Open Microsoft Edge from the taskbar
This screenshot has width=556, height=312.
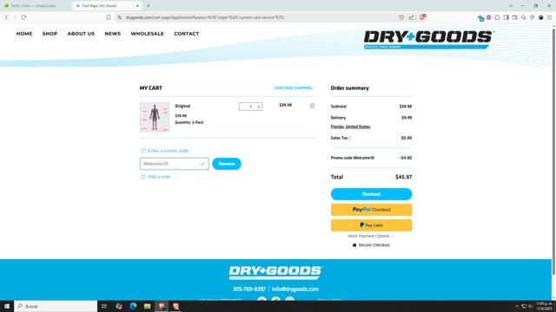pos(133,306)
